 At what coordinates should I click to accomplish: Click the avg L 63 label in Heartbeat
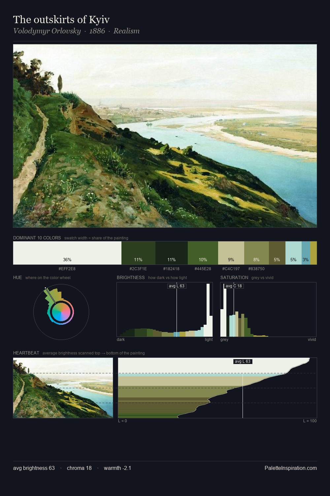tap(243, 361)
